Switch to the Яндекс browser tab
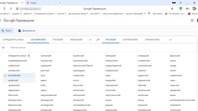 pyautogui.click(x=41, y=3)
